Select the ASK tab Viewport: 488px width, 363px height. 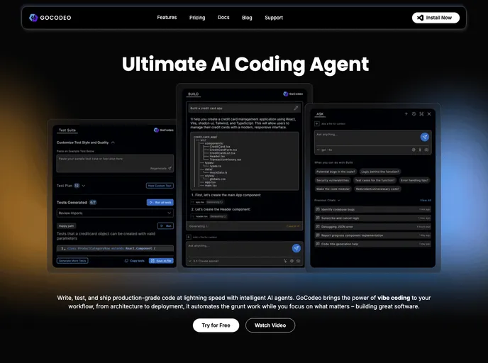320,114
